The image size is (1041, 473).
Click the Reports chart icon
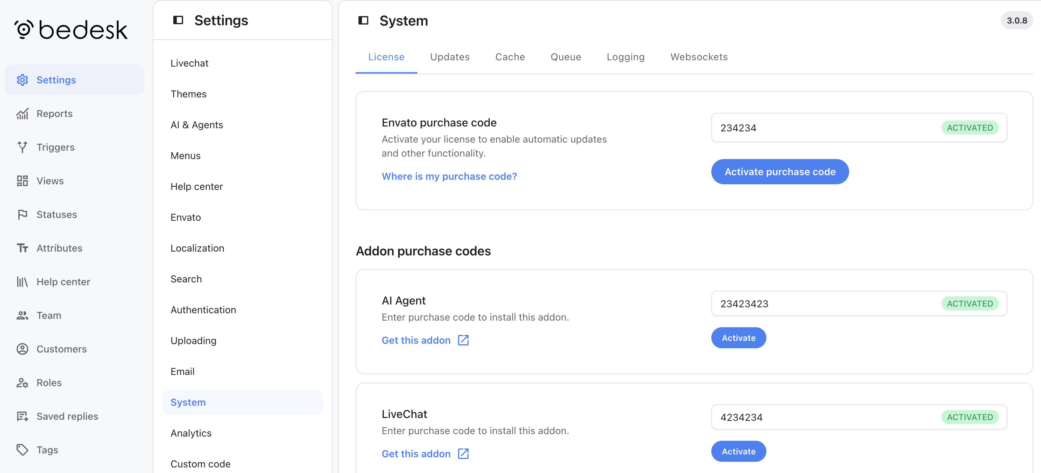pyautogui.click(x=22, y=114)
